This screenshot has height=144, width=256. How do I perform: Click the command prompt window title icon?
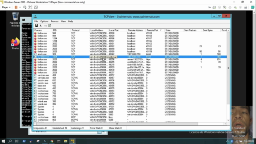pos(24,20)
